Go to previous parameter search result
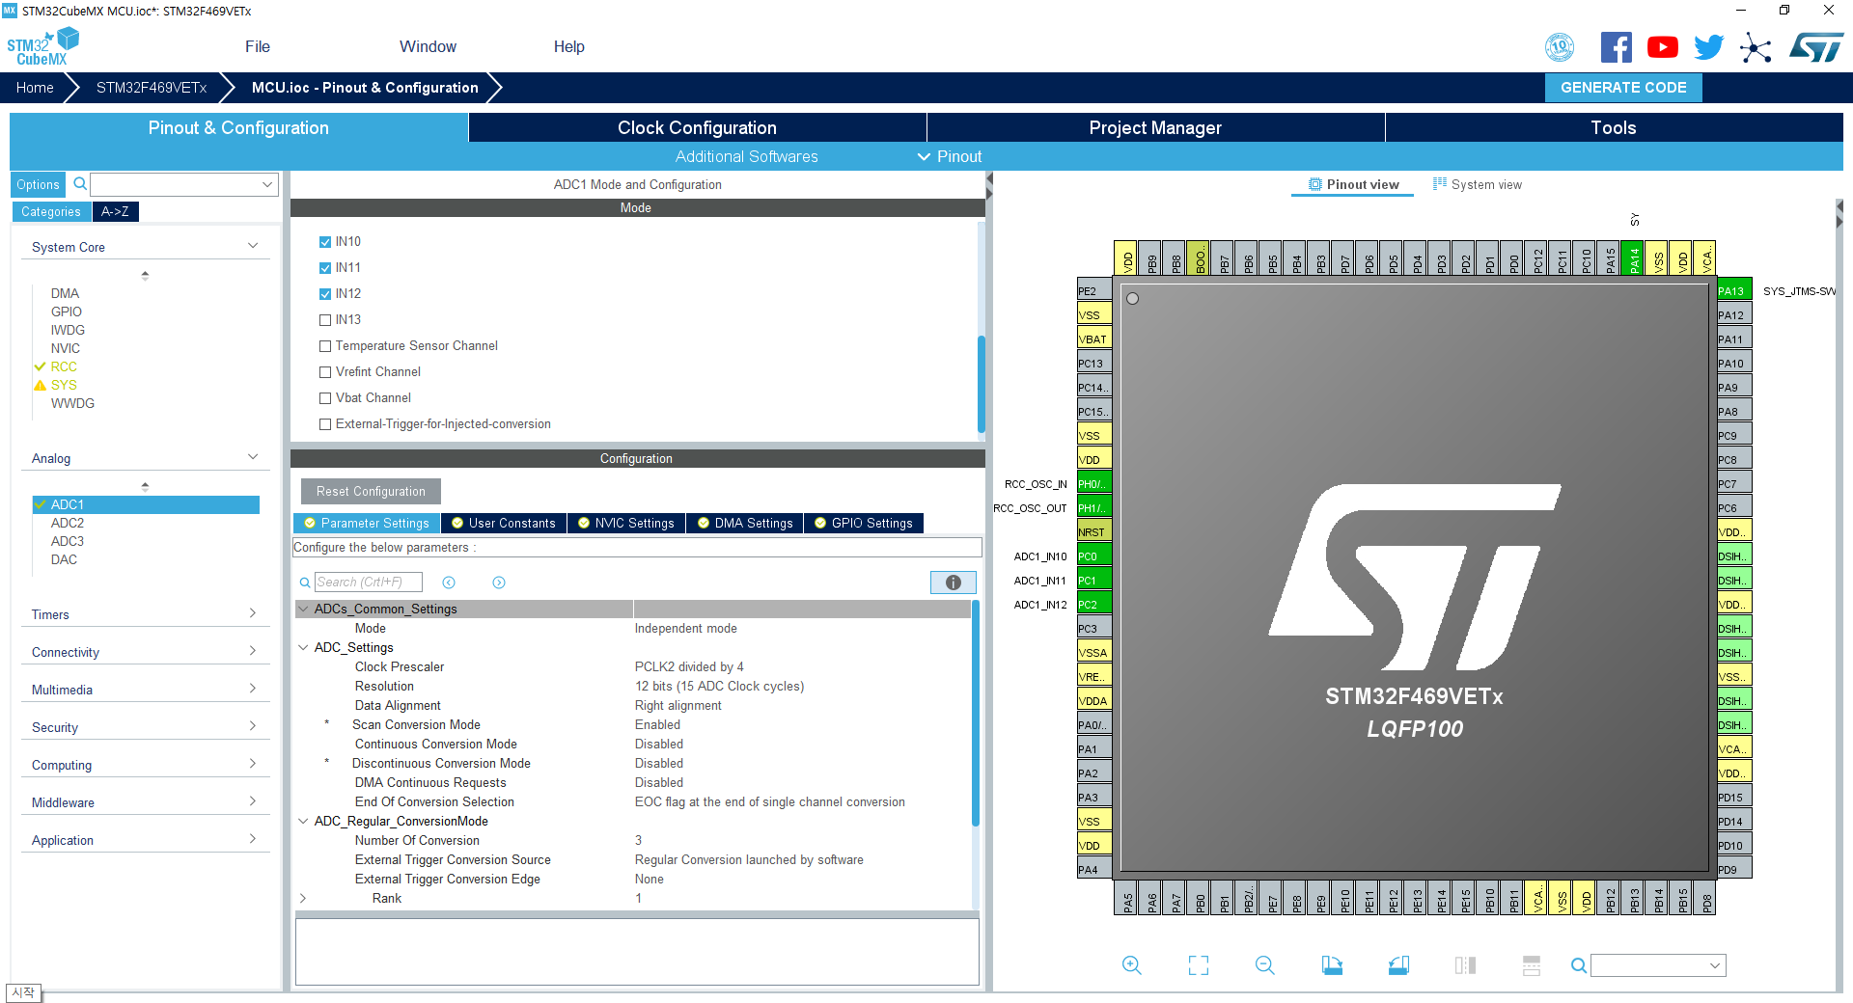This screenshot has height=1003, width=1853. pos(449,583)
